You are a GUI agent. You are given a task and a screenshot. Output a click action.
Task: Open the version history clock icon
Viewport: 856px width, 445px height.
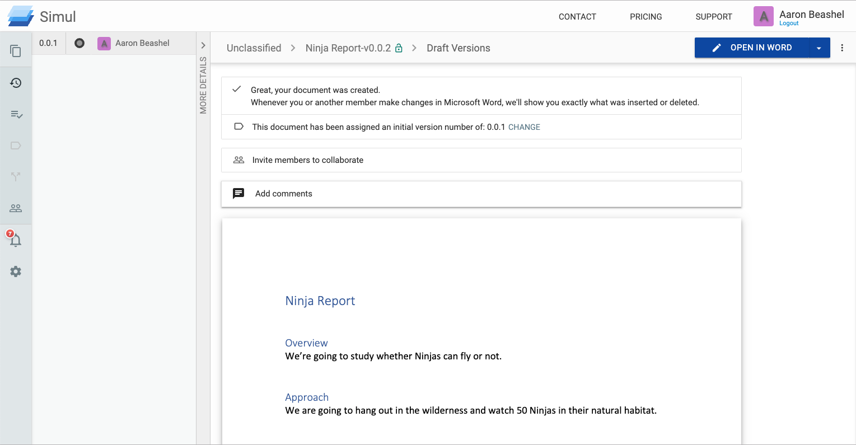pyautogui.click(x=16, y=83)
